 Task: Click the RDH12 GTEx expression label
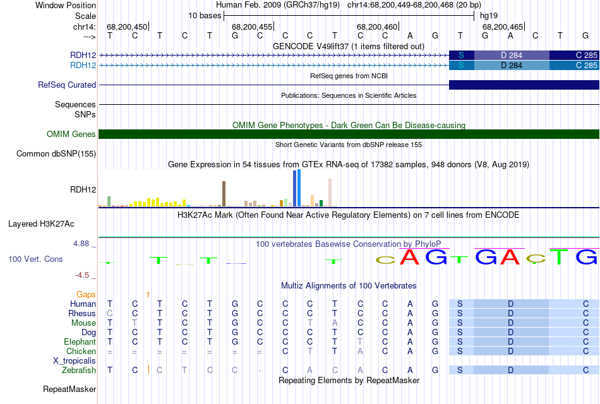click(83, 190)
